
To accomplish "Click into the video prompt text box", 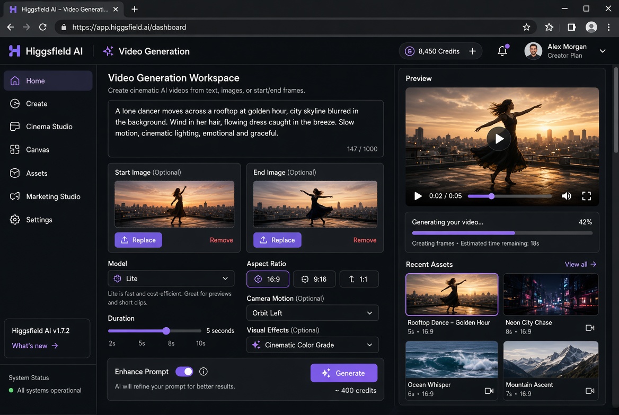I will [x=245, y=129].
